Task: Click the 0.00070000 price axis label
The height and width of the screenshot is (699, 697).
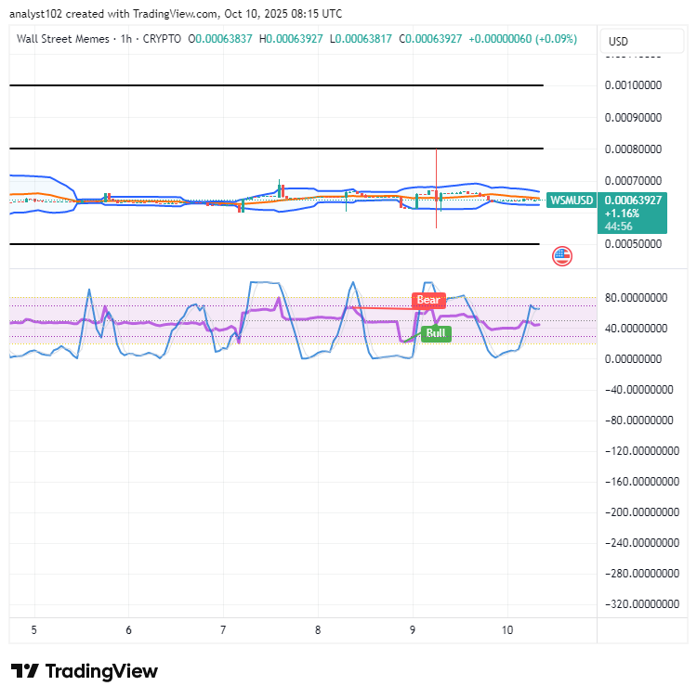Action: [x=633, y=181]
